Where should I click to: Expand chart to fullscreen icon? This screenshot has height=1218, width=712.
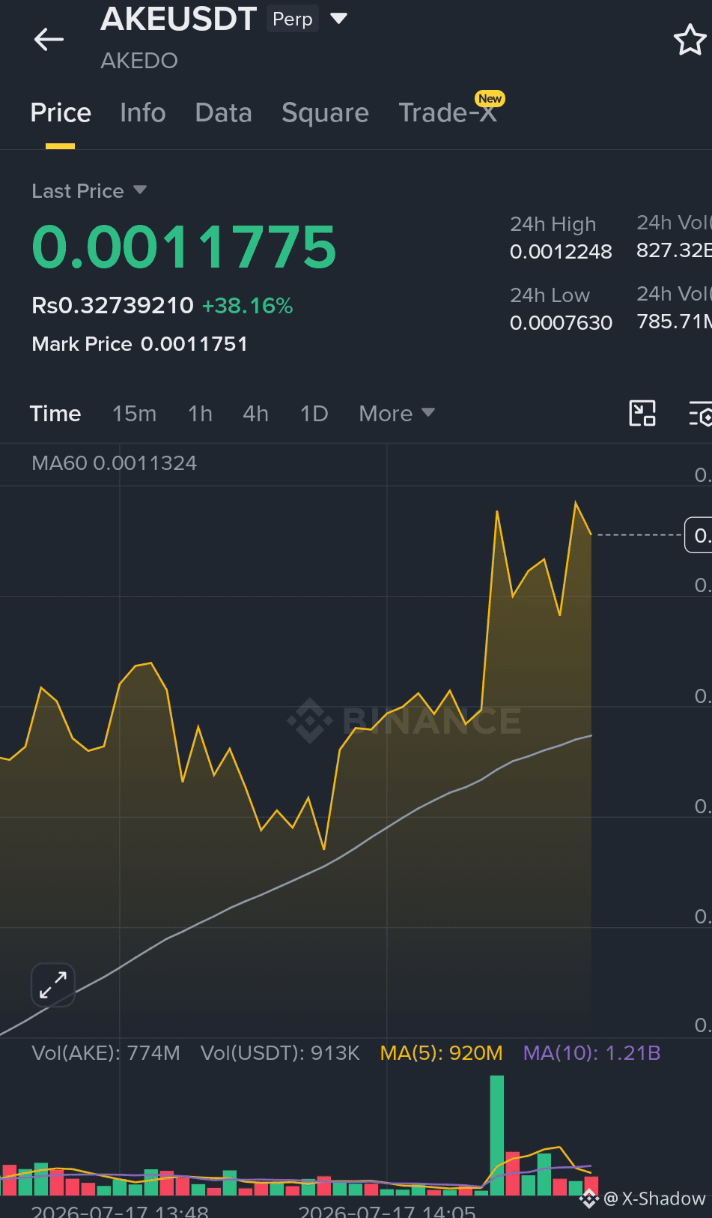pyautogui.click(x=52, y=984)
